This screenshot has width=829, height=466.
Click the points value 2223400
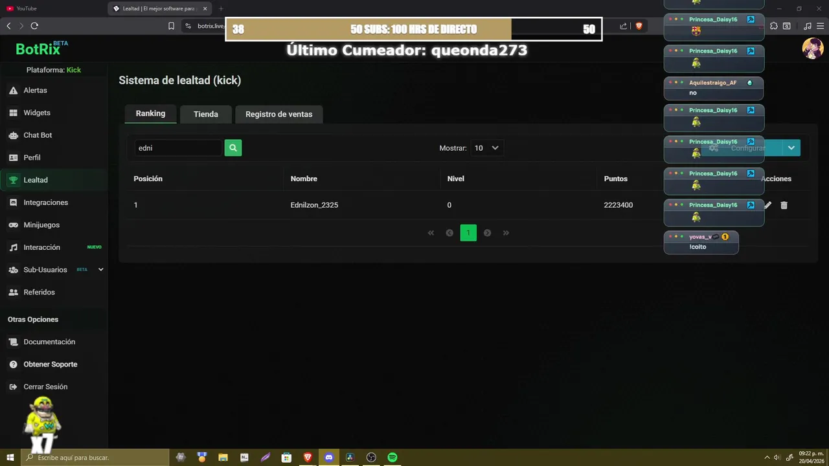[x=619, y=205]
